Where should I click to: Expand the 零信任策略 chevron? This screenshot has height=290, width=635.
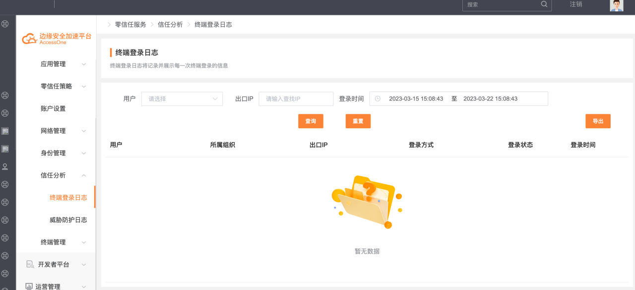point(84,87)
